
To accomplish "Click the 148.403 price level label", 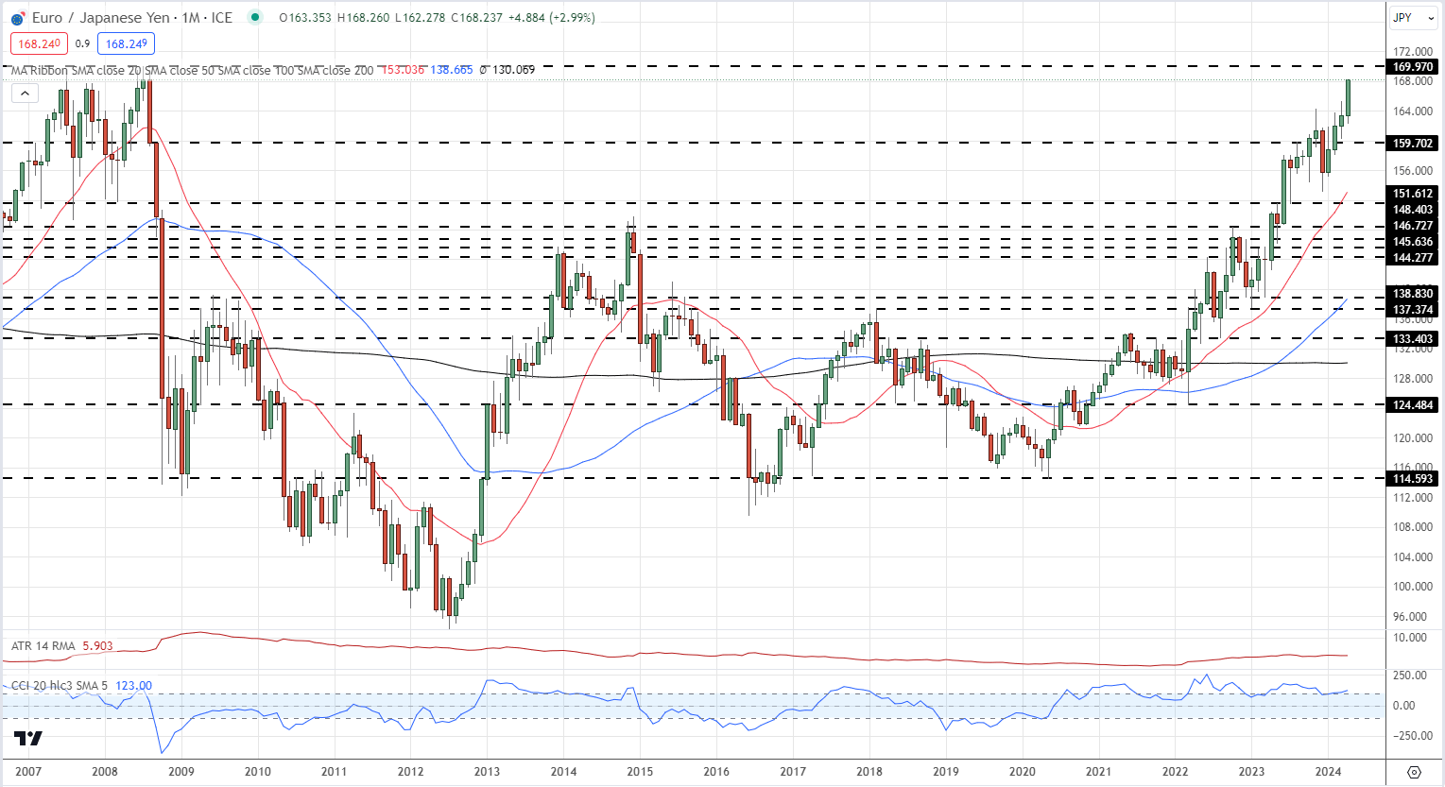I will (x=1413, y=210).
